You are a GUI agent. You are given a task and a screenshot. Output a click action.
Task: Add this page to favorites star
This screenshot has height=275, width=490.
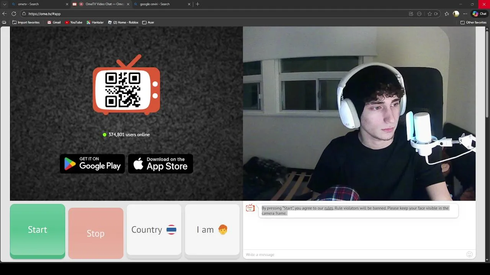(x=430, y=14)
